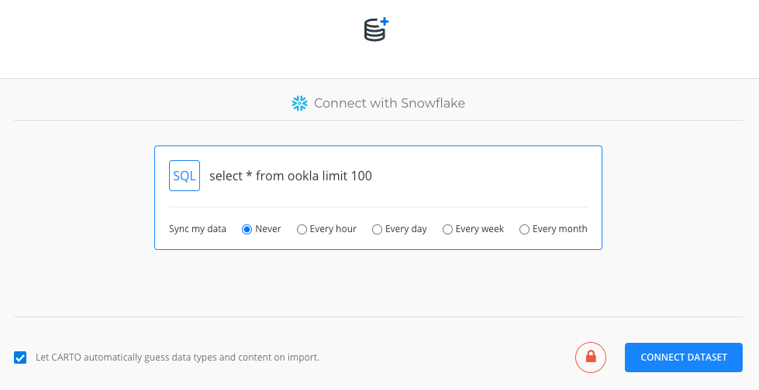Select the Never sync radio button
The image size is (759, 390).
(247, 229)
